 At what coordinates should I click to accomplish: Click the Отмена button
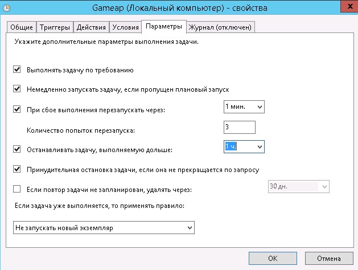pos(328,257)
